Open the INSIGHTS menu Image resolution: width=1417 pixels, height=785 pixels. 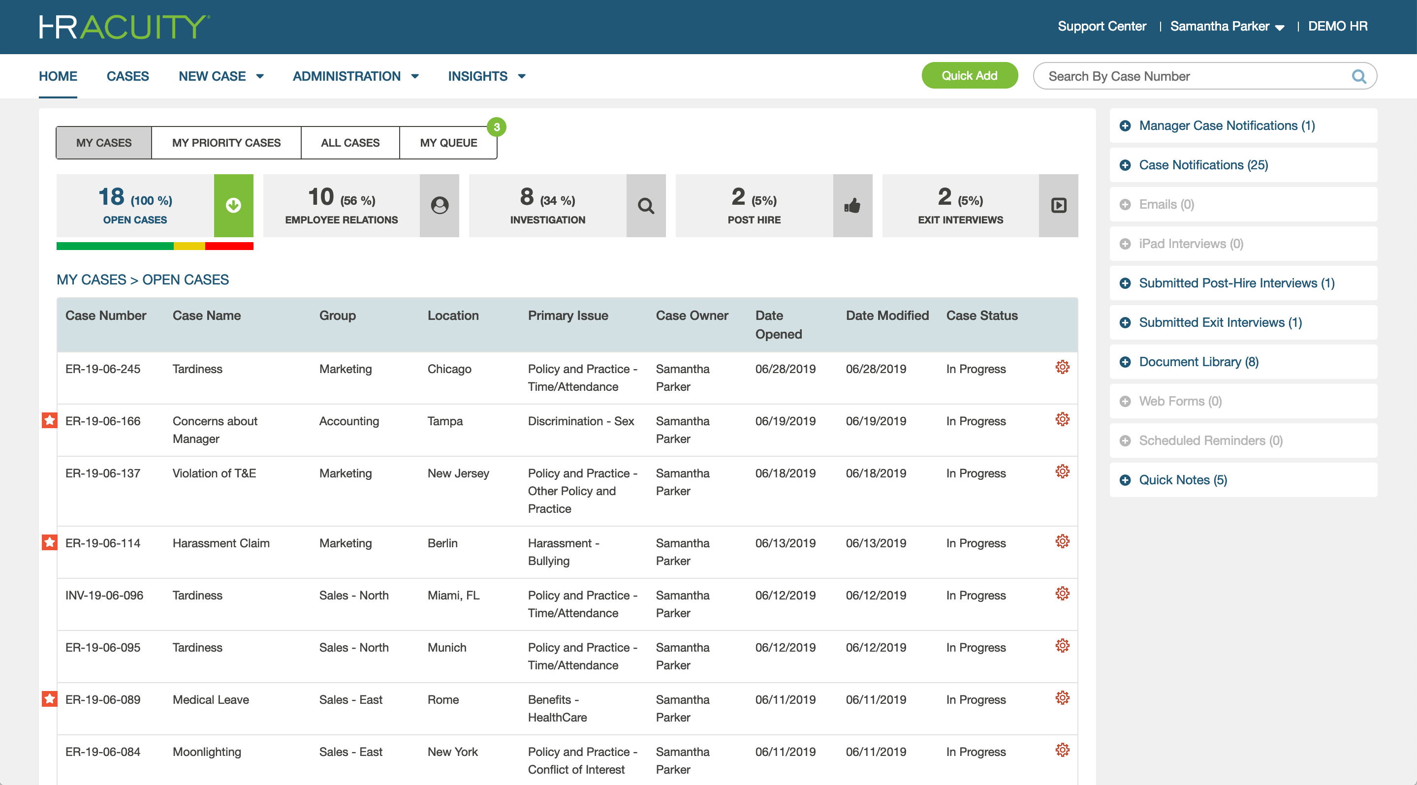[485, 76]
